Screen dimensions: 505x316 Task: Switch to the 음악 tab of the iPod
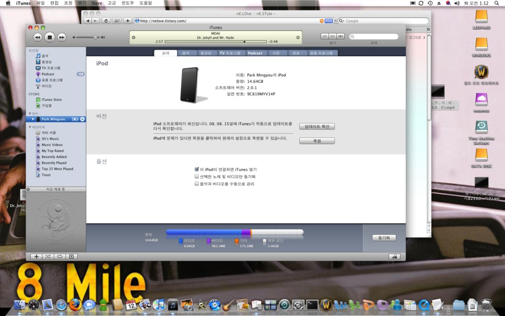(186, 53)
